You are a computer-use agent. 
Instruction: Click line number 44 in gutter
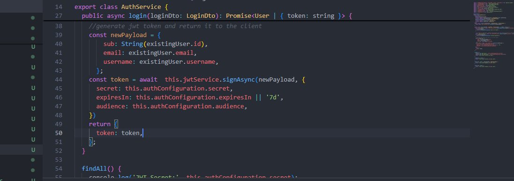click(59, 79)
